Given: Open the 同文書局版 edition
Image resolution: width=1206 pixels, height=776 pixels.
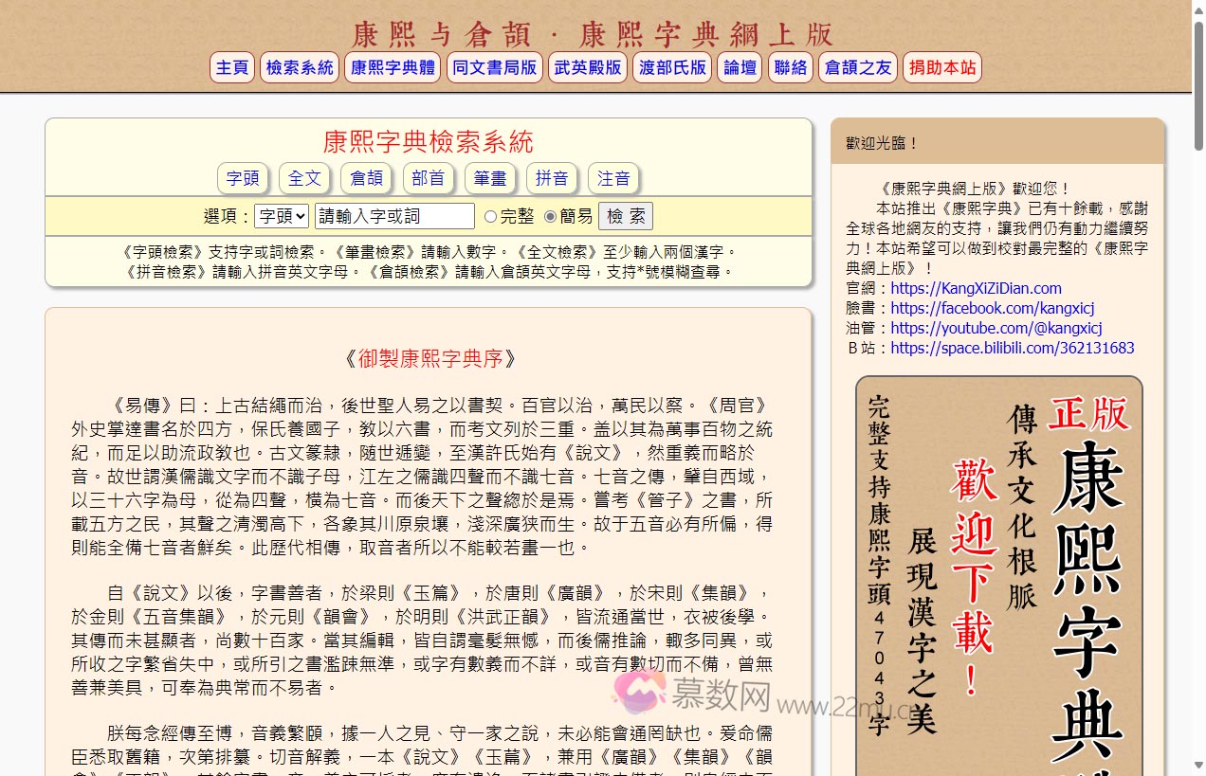Looking at the screenshot, I should (x=494, y=67).
